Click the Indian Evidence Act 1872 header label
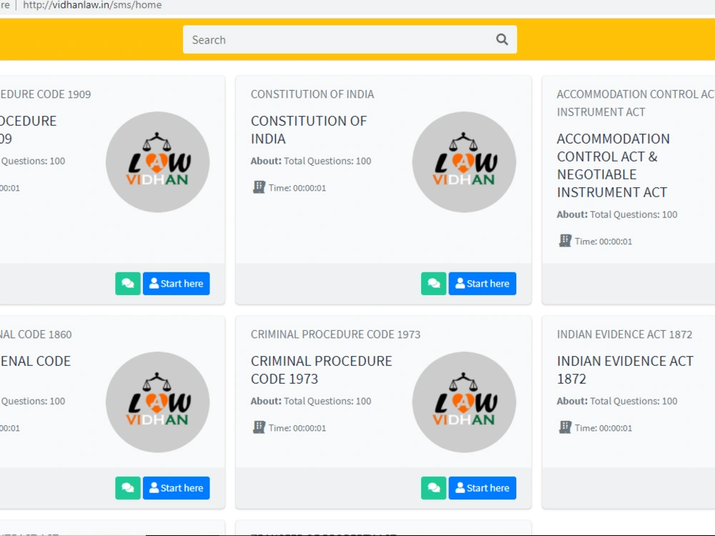The image size is (715, 536). [x=624, y=334]
